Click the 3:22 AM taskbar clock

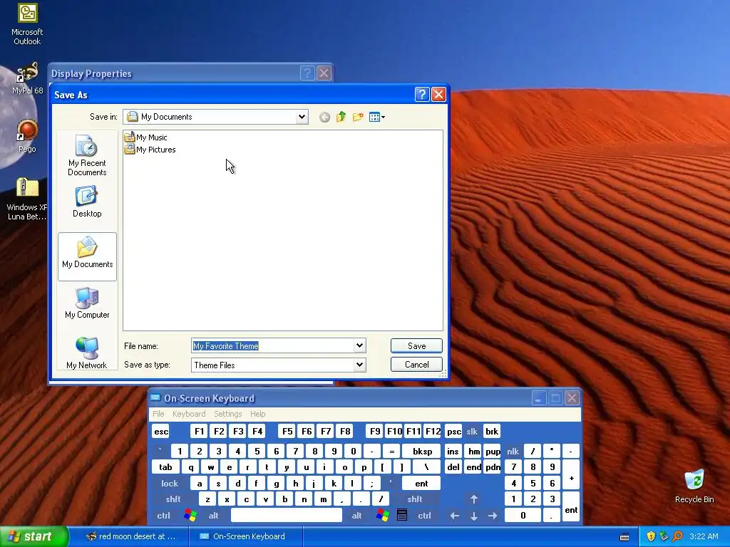(704, 536)
